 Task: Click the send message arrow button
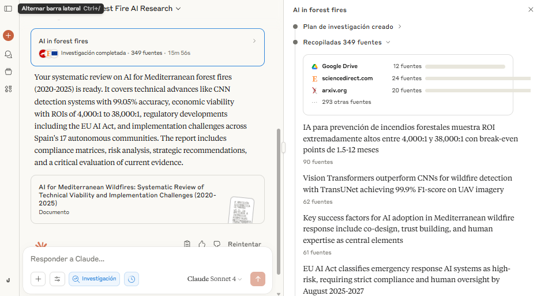tap(258, 279)
